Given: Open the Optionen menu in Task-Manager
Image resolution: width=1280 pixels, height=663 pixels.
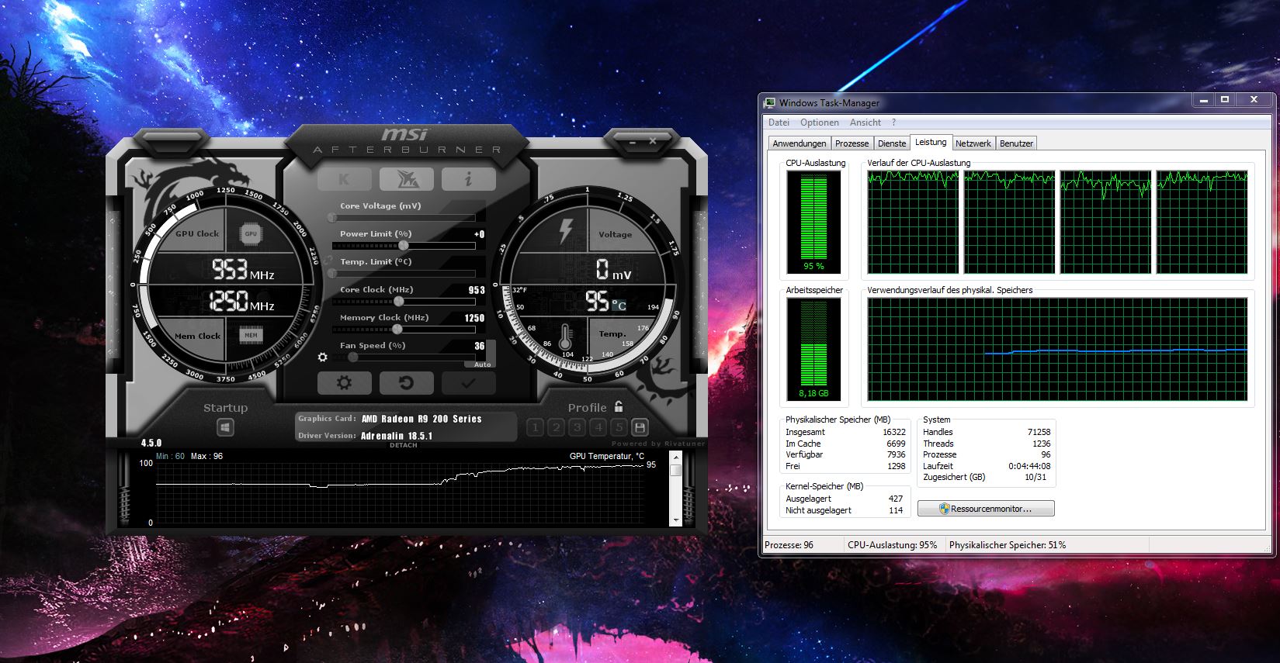Looking at the screenshot, I should click(x=820, y=123).
